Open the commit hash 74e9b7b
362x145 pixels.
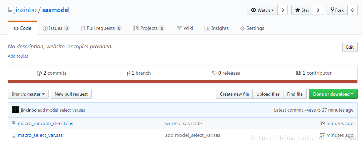pos(312,110)
